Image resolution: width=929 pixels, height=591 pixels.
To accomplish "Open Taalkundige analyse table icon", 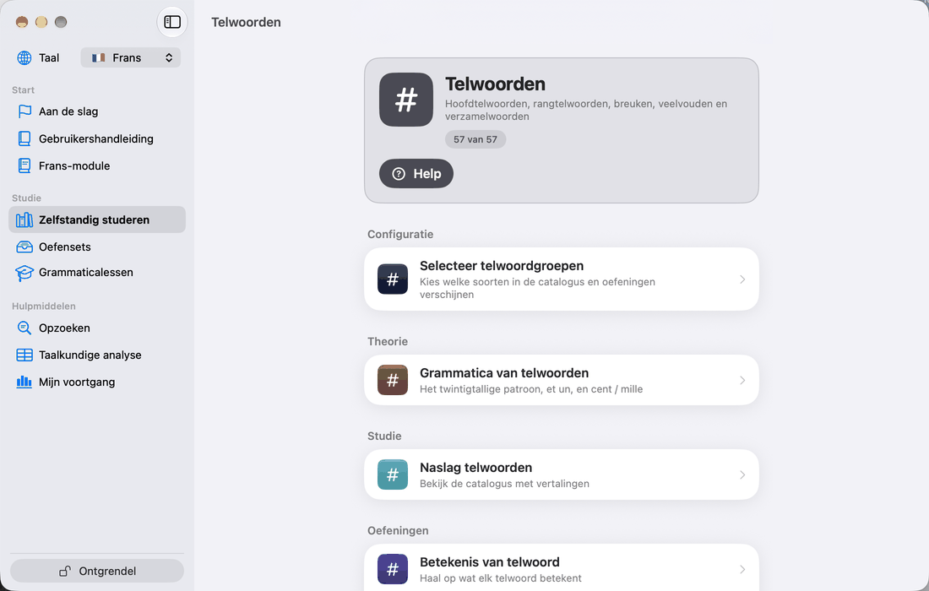I will (x=24, y=355).
